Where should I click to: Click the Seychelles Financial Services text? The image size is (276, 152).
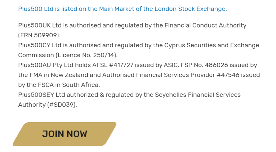198,95
